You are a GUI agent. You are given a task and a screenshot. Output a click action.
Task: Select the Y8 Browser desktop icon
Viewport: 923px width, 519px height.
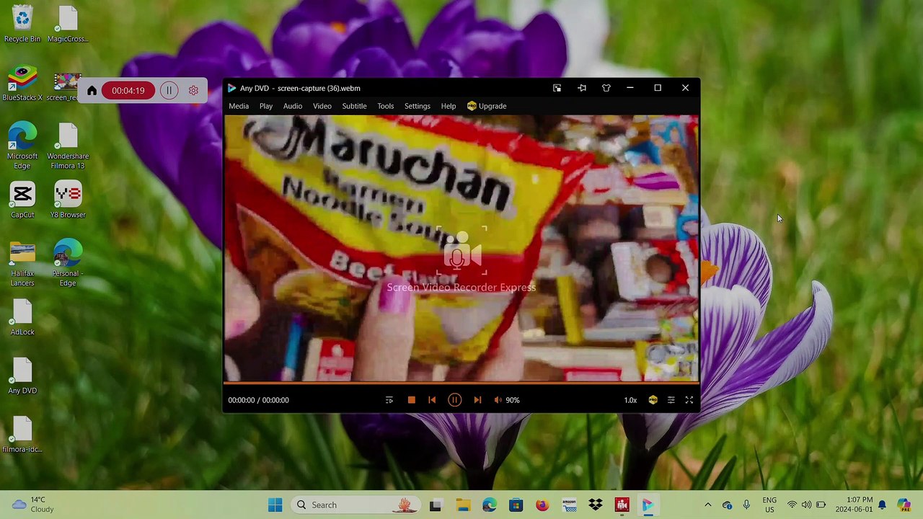(68, 200)
